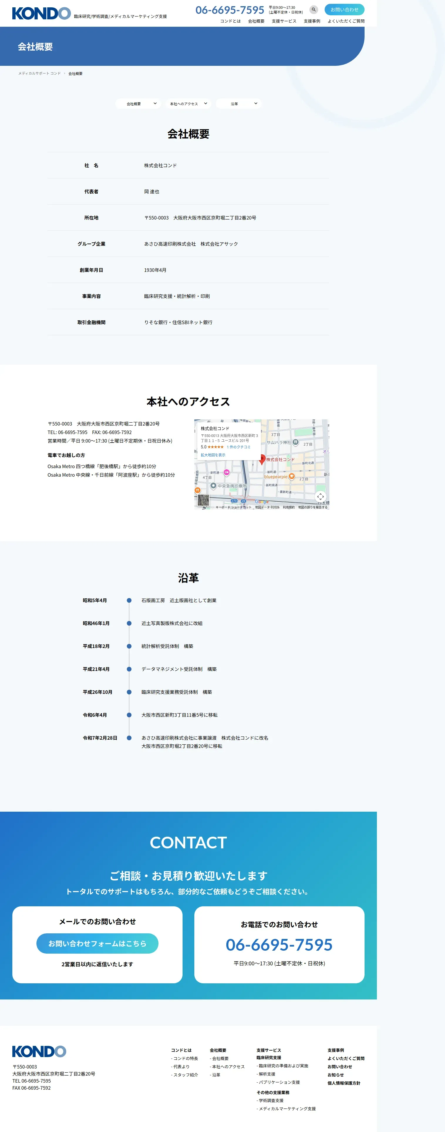The height and width of the screenshot is (1132, 445).
Task: Jump to 沿革 section via anchor dropdown
Action: tap(238, 104)
